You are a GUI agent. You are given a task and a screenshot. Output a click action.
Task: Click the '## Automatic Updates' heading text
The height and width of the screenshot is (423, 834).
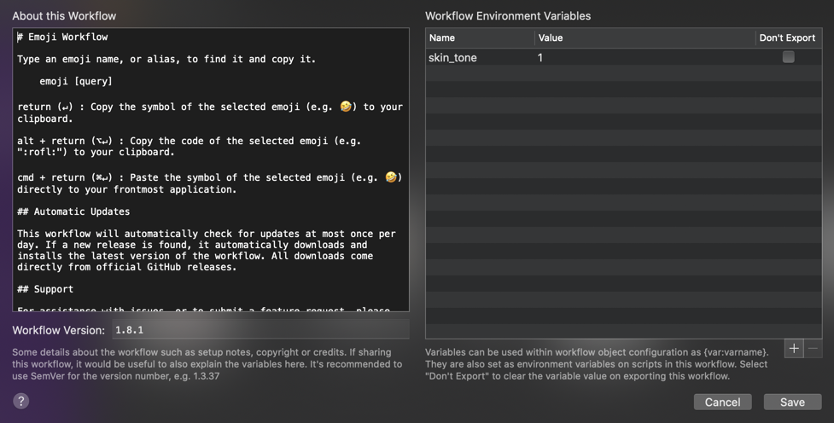click(73, 211)
